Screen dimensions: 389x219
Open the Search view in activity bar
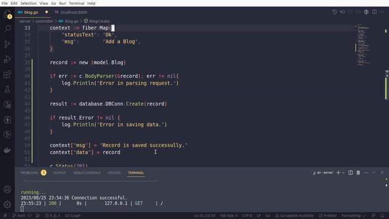(7, 29)
